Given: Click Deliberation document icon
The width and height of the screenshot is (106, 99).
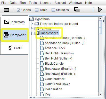Looking at the screenshot, I should click(42, 89).
